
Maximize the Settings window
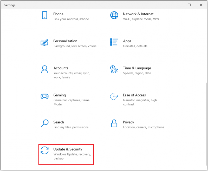click(189, 5)
